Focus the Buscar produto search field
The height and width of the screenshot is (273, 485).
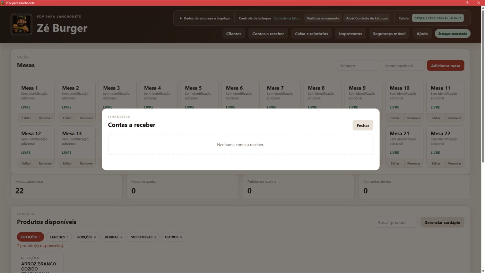396,222
